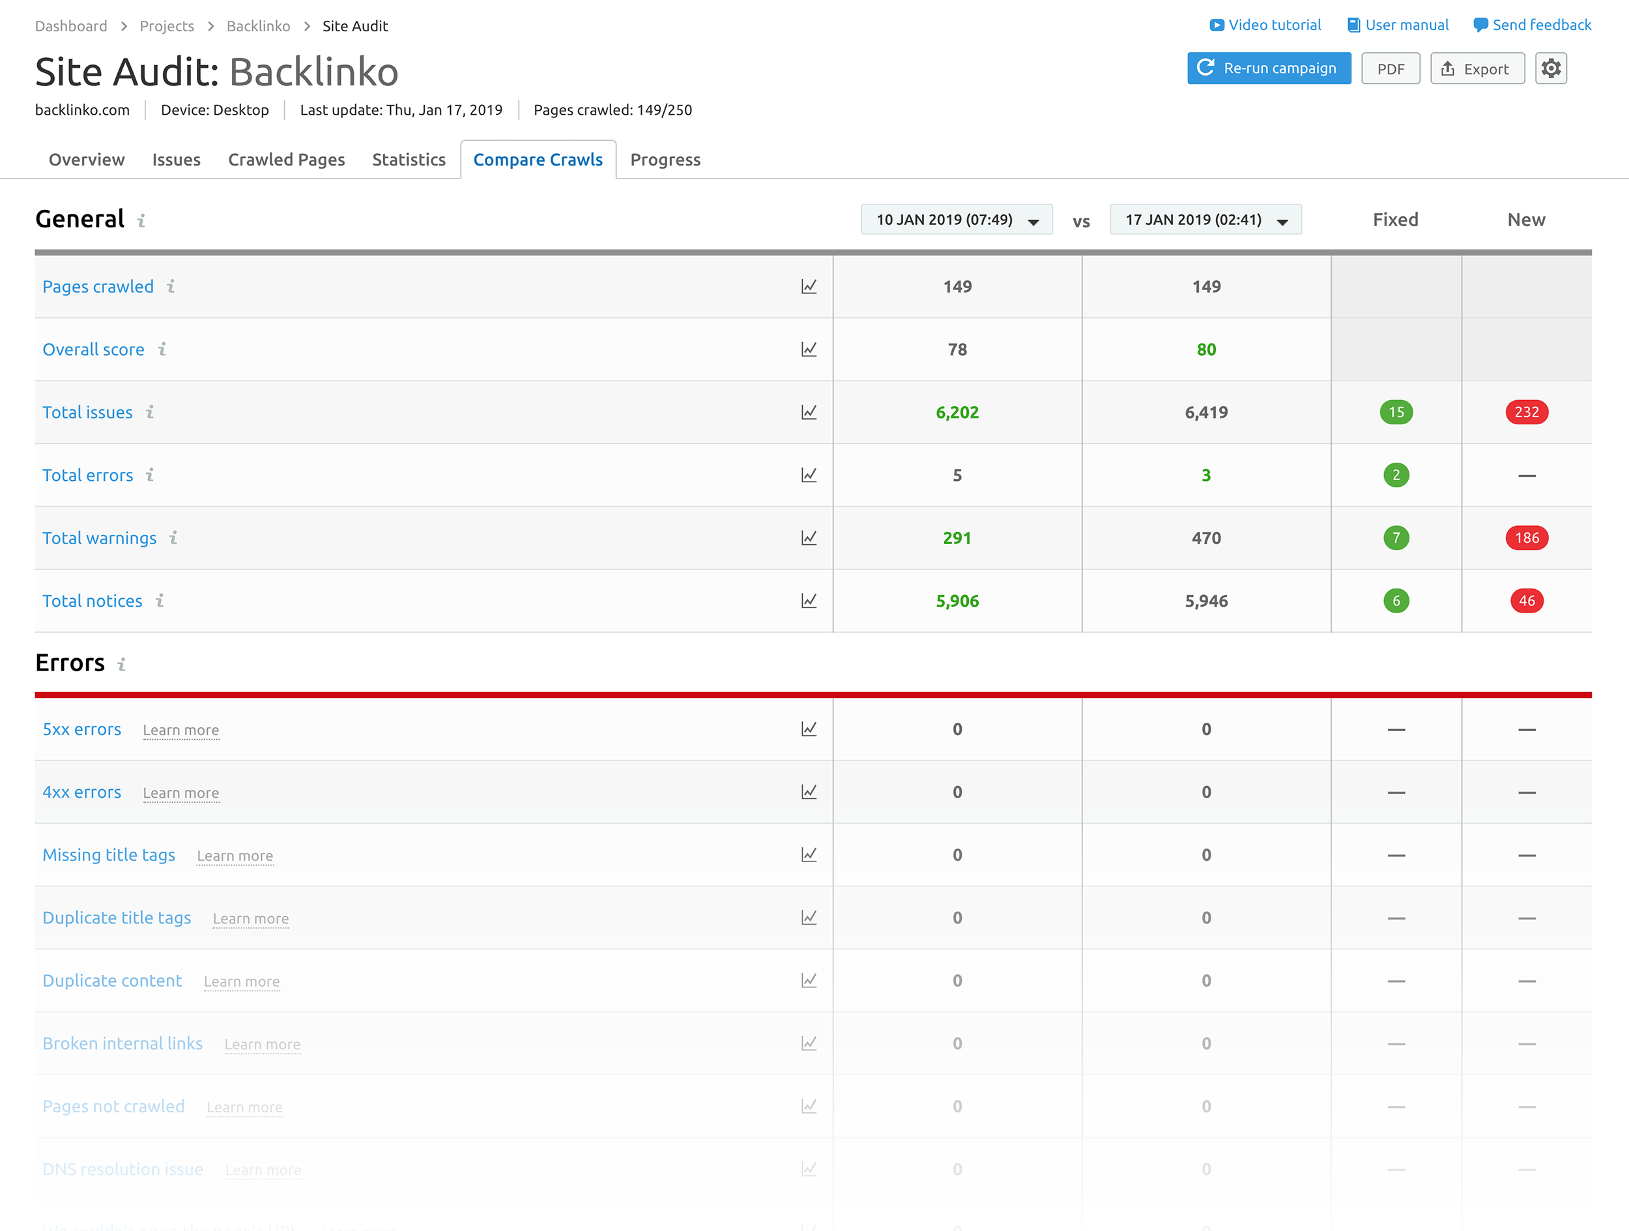The height and width of the screenshot is (1231, 1629).
Task: Switch to the Issues tab
Action: tap(177, 159)
